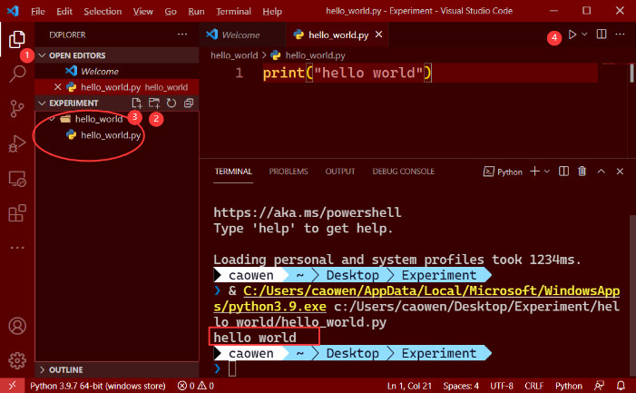Click the New Folder icon in Experiment
The width and height of the screenshot is (636, 393).
pyautogui.click(x=154, y=103)
